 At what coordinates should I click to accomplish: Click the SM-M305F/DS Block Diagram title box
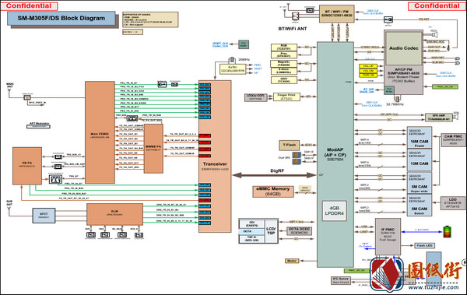tap(61, 18)
